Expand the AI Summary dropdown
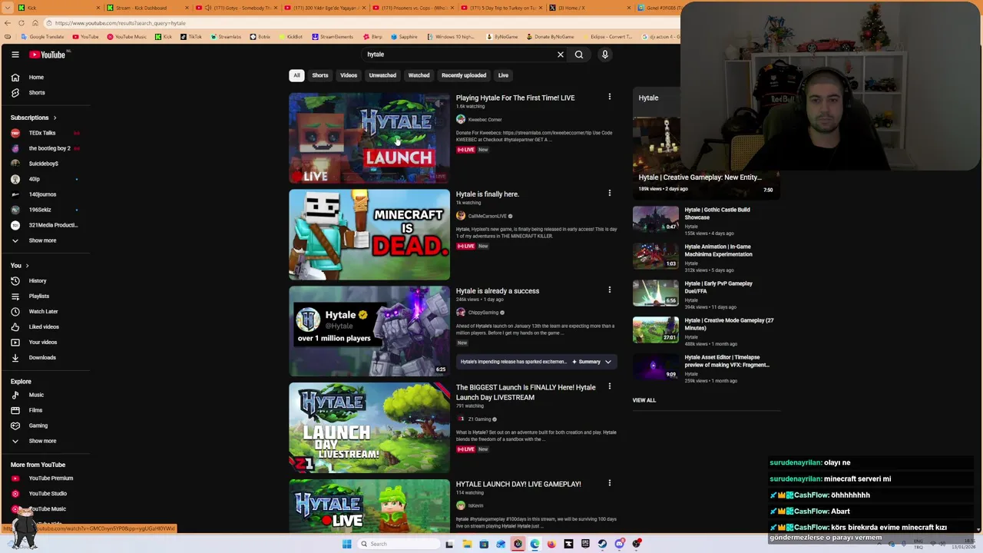Viewport: 983px width, 553px height. 607,362
